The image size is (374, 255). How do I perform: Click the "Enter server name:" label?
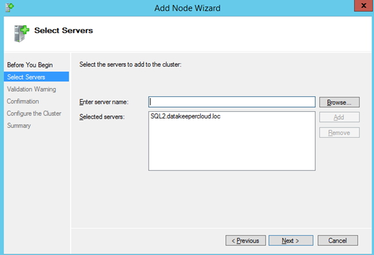click(104, 102)
